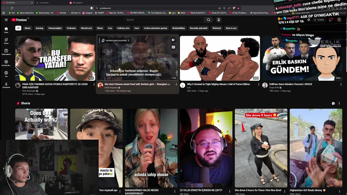
Task: Click the Shorts shelf settings gear
Action: 333,103
